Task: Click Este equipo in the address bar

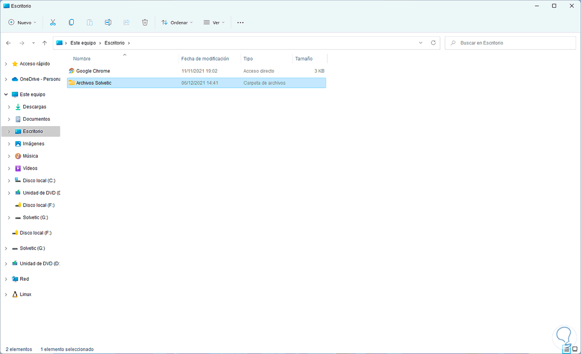Action: (x=83, y=43)
